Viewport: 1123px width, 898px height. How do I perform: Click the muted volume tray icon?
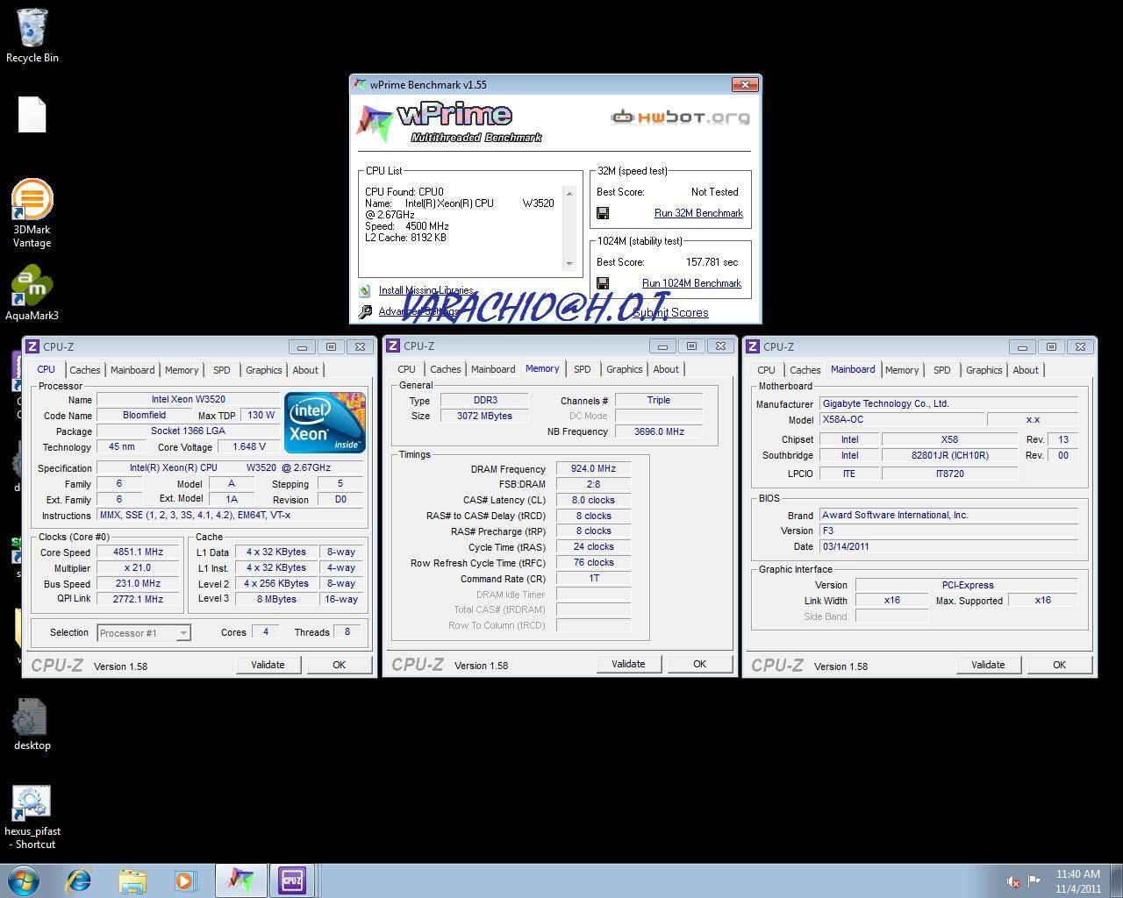pos(1013,881)
